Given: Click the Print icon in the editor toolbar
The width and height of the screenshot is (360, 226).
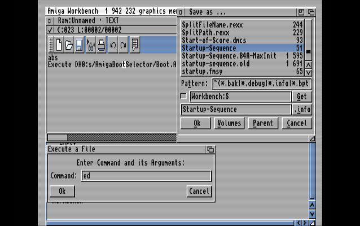Looking at the screenshot, I should 101,45.
